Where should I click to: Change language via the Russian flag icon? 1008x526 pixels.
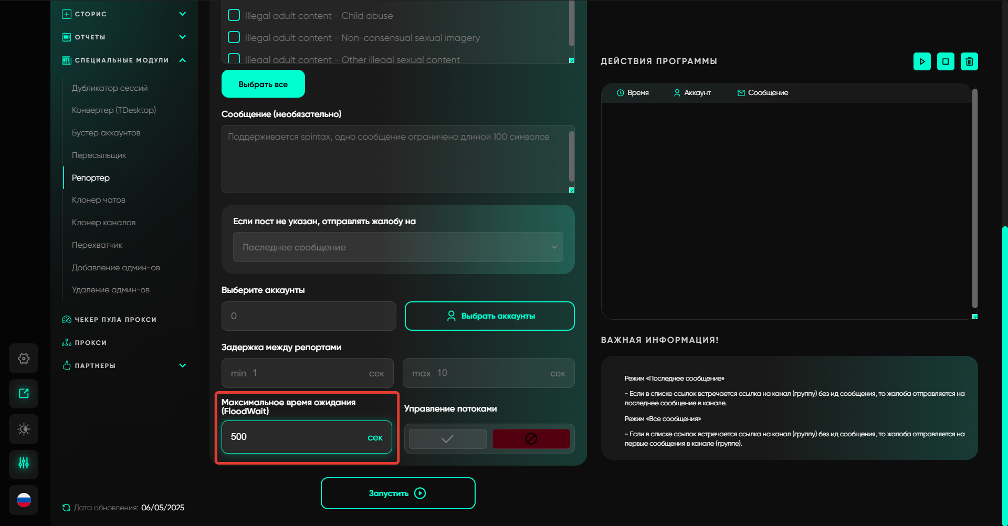tap(24, 500)
